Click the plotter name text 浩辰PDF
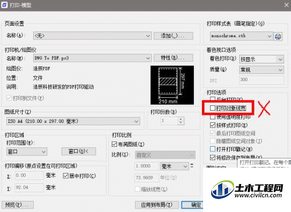This screenshot has height=212, width=291. [41, 69]
